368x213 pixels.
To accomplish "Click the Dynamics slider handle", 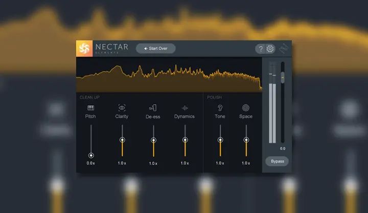I will point(185,140).
